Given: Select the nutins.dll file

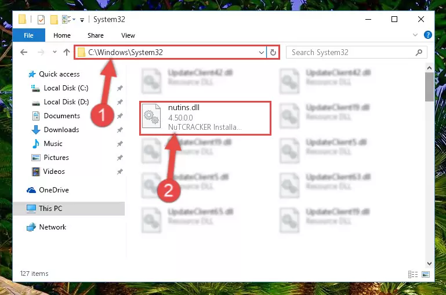Looking at the screenshot, I should click(205, 118).
